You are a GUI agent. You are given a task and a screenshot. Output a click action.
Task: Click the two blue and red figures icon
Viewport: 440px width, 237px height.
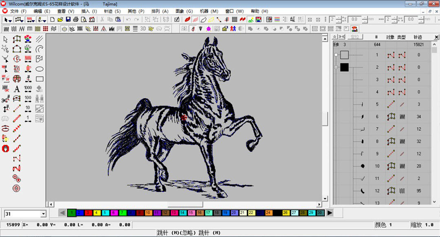click(x=233, y=28)
